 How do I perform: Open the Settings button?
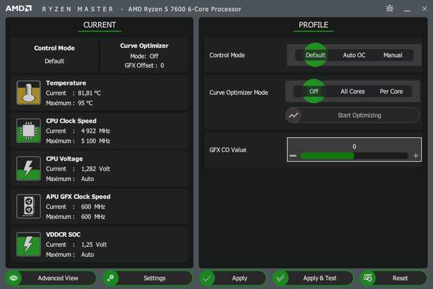[148, 278]
